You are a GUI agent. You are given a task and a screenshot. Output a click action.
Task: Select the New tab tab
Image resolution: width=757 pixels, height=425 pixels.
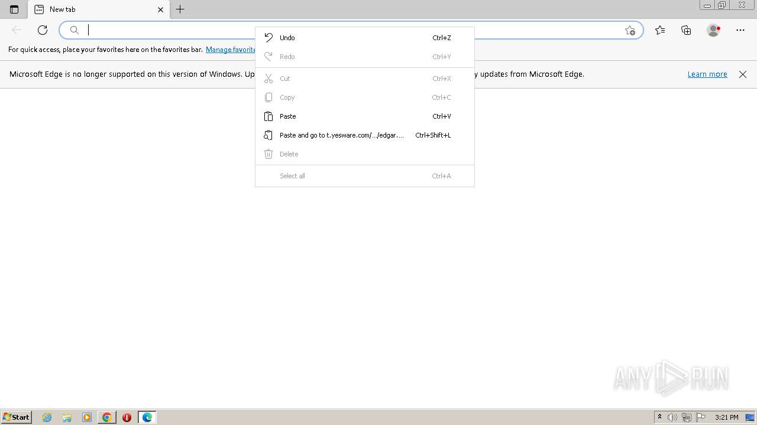99,9
